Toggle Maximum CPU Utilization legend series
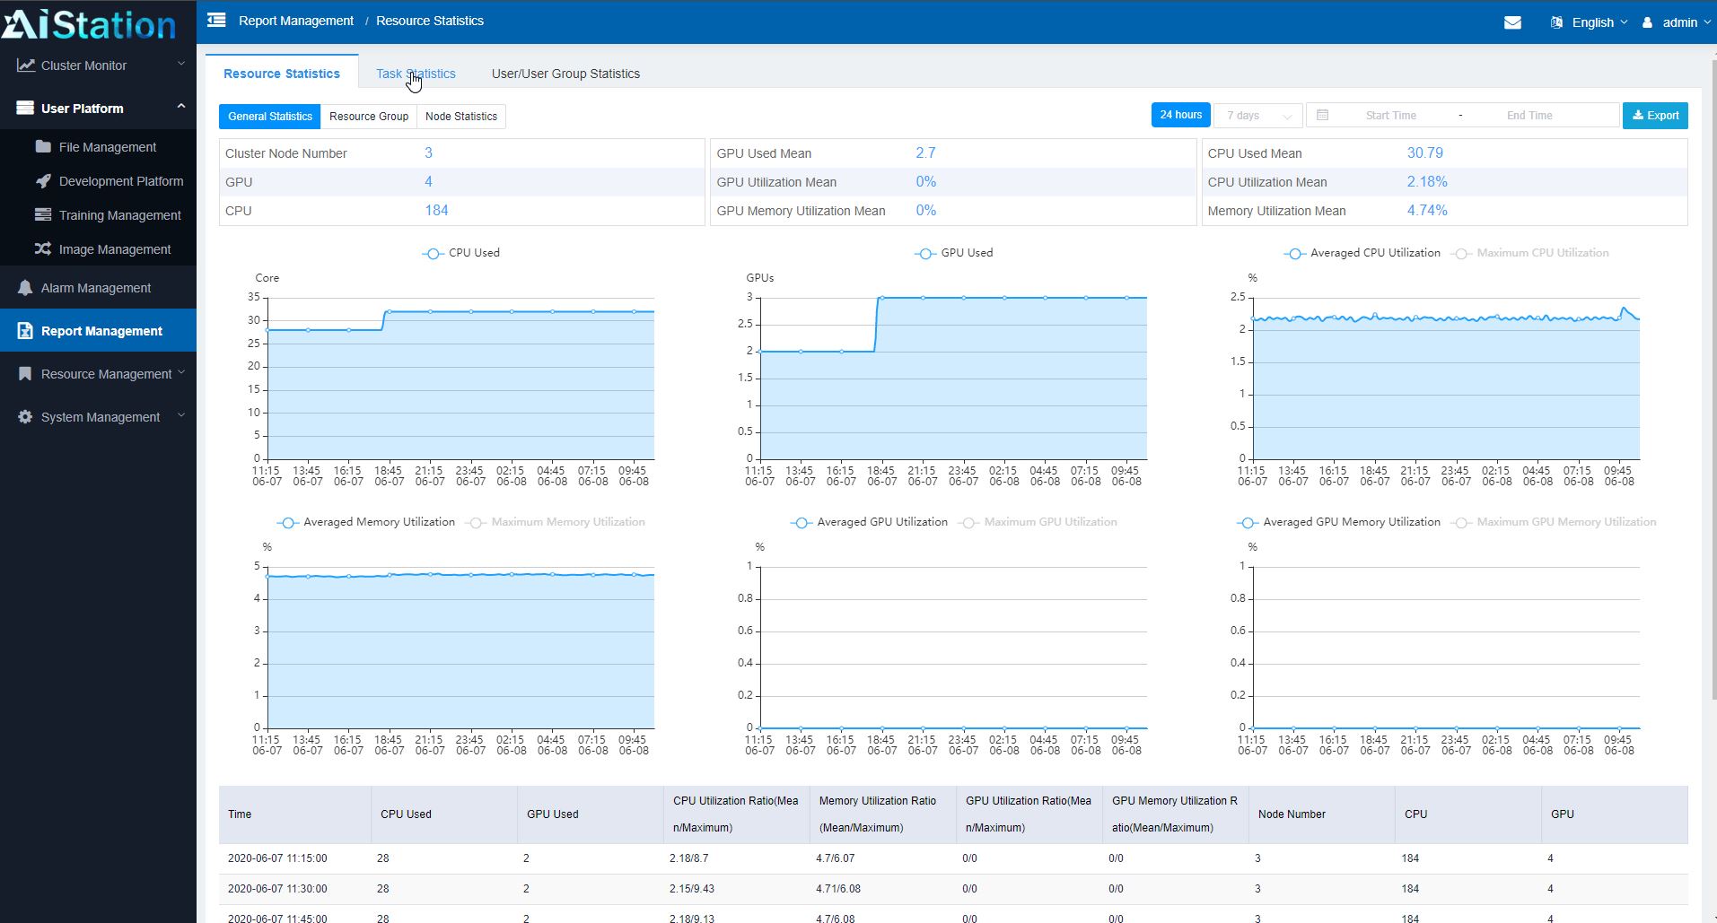Screen dimensions: 1717x923 [x=1541, y=253]
